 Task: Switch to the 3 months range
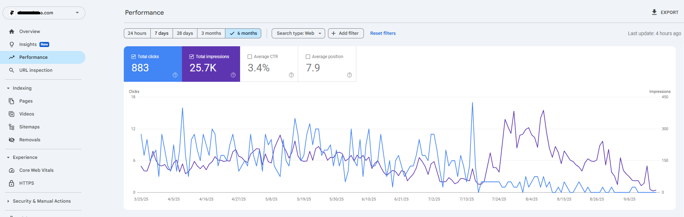click(x=211, y=33)
